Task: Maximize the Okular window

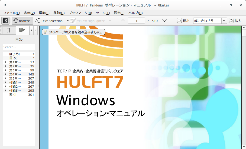Action: click(x=231, y=5)
